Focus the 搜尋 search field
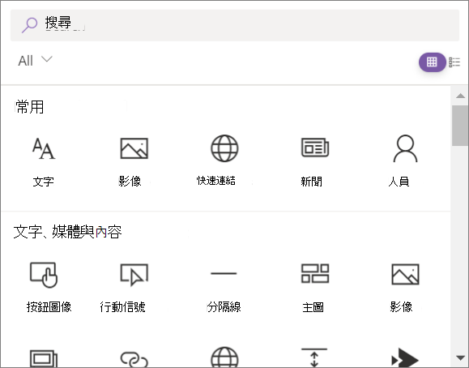The height and width of the screenshot is (368, 469). coord(235,25)
